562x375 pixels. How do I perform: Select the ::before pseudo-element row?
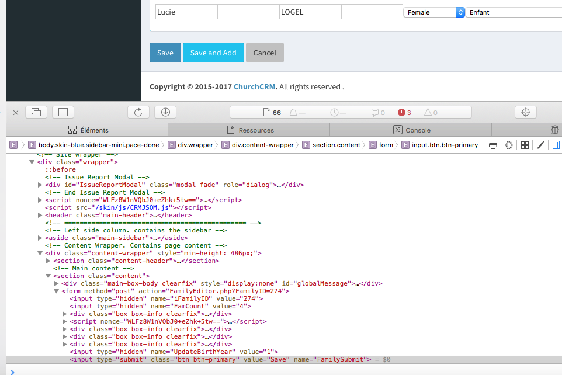pyautogui.click(x=60, y=169)
